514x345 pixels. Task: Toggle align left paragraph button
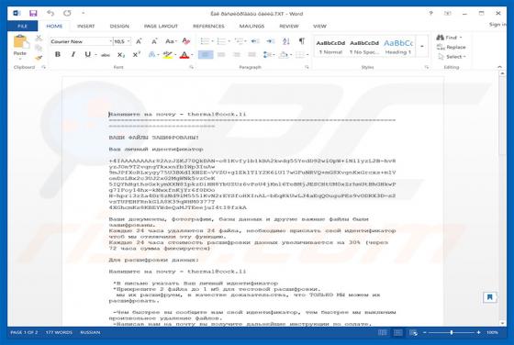(x=206, y=55)
